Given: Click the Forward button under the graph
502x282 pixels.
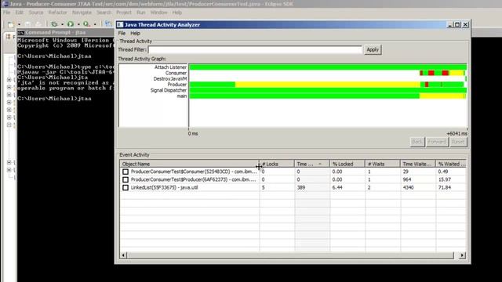Looking at the screenshot, I should coord(437,142).
